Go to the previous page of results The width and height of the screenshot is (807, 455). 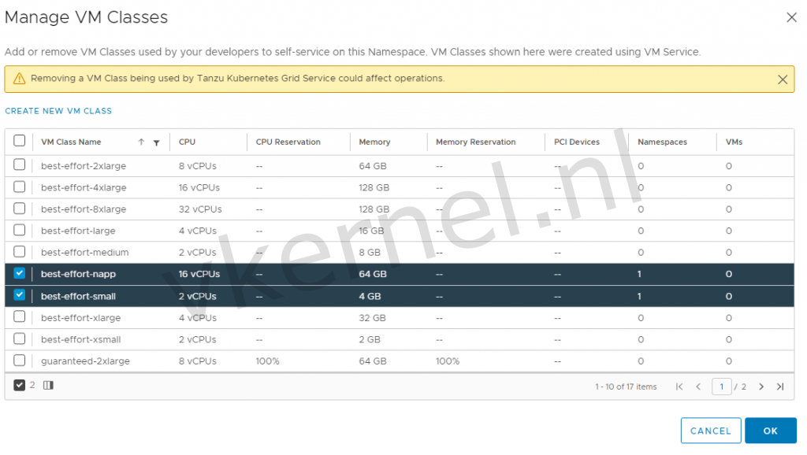click(698, 387)
